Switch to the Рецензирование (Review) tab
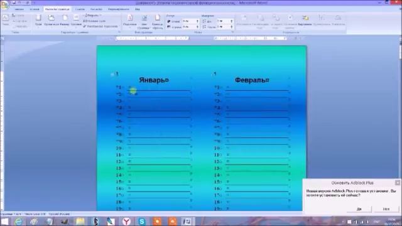This screenshot has width=402, height=226. [x=119, y=9]
